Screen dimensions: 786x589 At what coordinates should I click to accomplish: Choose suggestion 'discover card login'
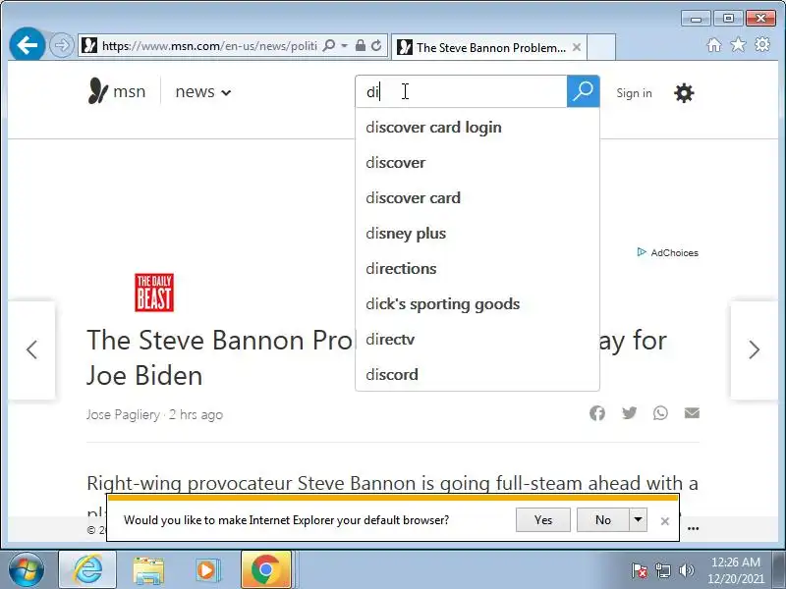coord(477,128)
